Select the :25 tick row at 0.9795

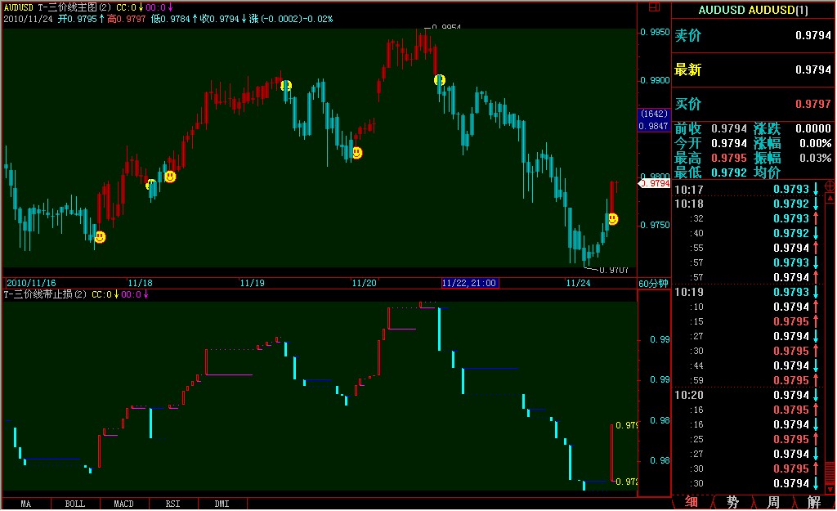pos(747,439)
